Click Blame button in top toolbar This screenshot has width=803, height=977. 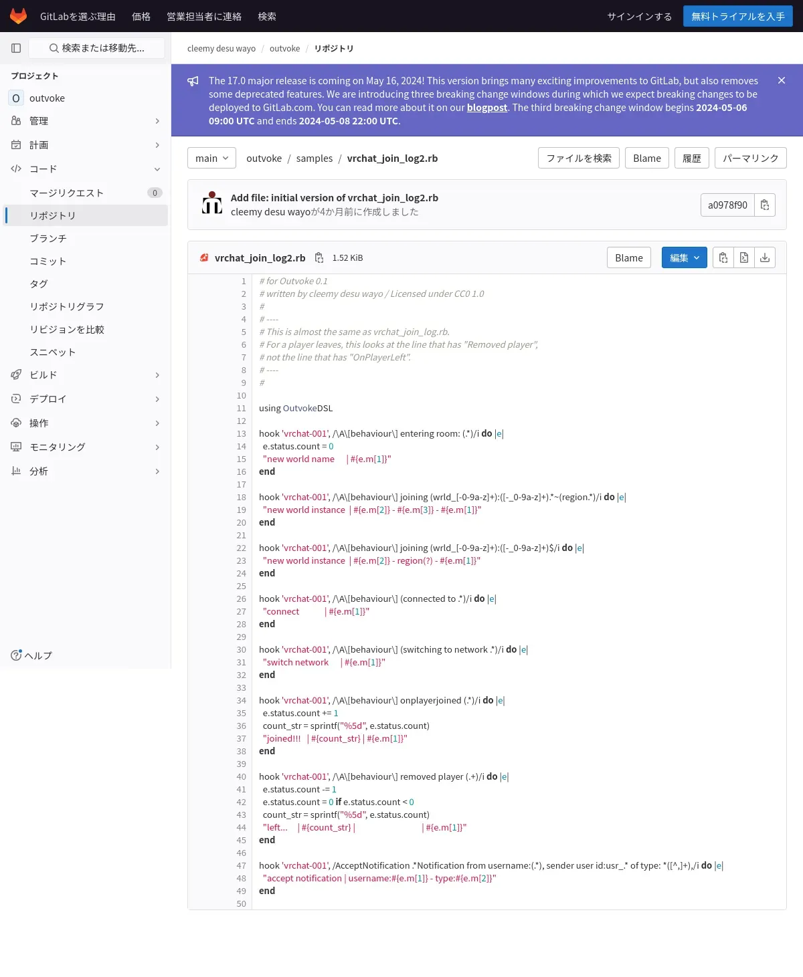[647, 158]
